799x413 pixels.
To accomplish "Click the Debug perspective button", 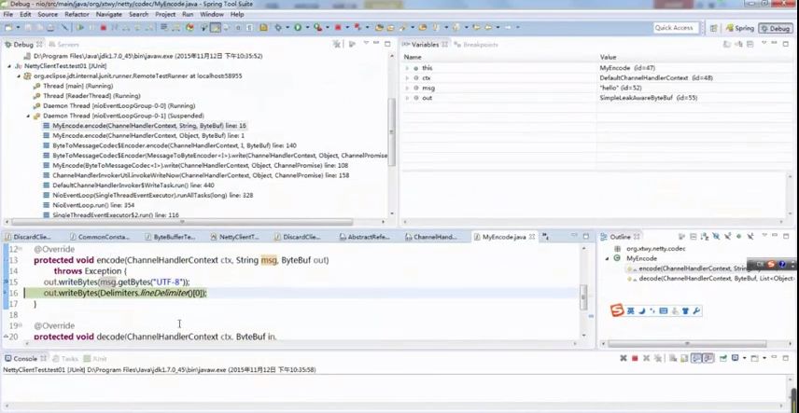I will [774, 28].
